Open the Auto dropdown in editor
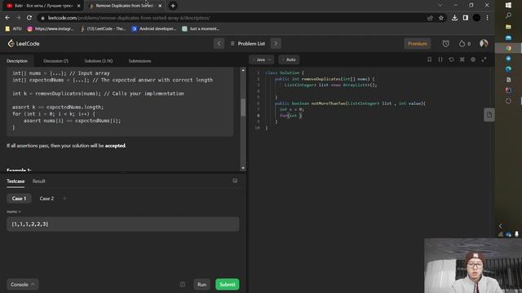The width and height of the screenshot is (522, 293). 289,59
